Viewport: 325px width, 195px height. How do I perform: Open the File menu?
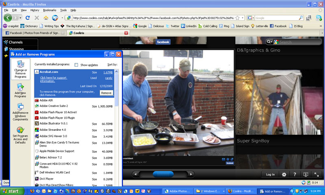(x=6, y=10)
